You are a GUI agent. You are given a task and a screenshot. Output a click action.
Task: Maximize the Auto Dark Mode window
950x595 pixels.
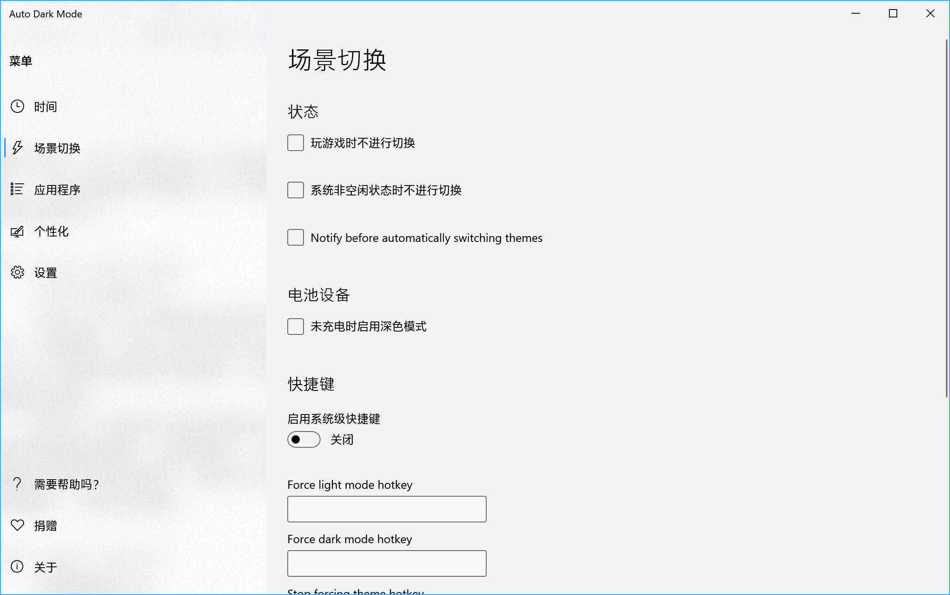[x=893, y=14]
